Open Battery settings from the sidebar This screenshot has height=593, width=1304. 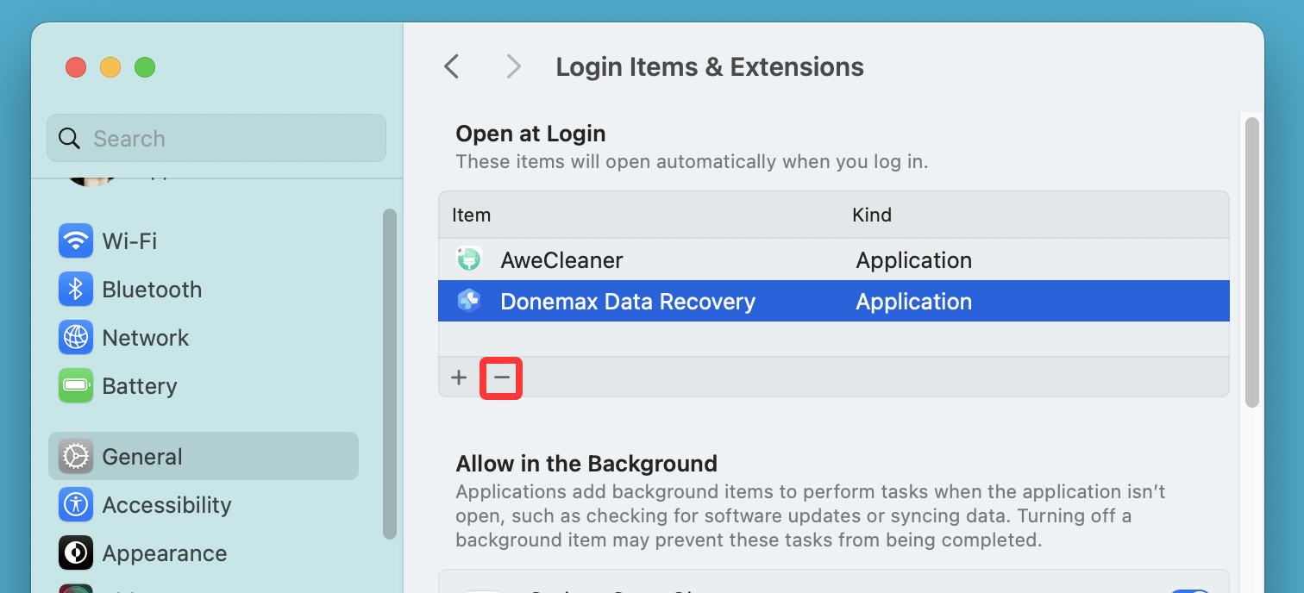(139, 386)
